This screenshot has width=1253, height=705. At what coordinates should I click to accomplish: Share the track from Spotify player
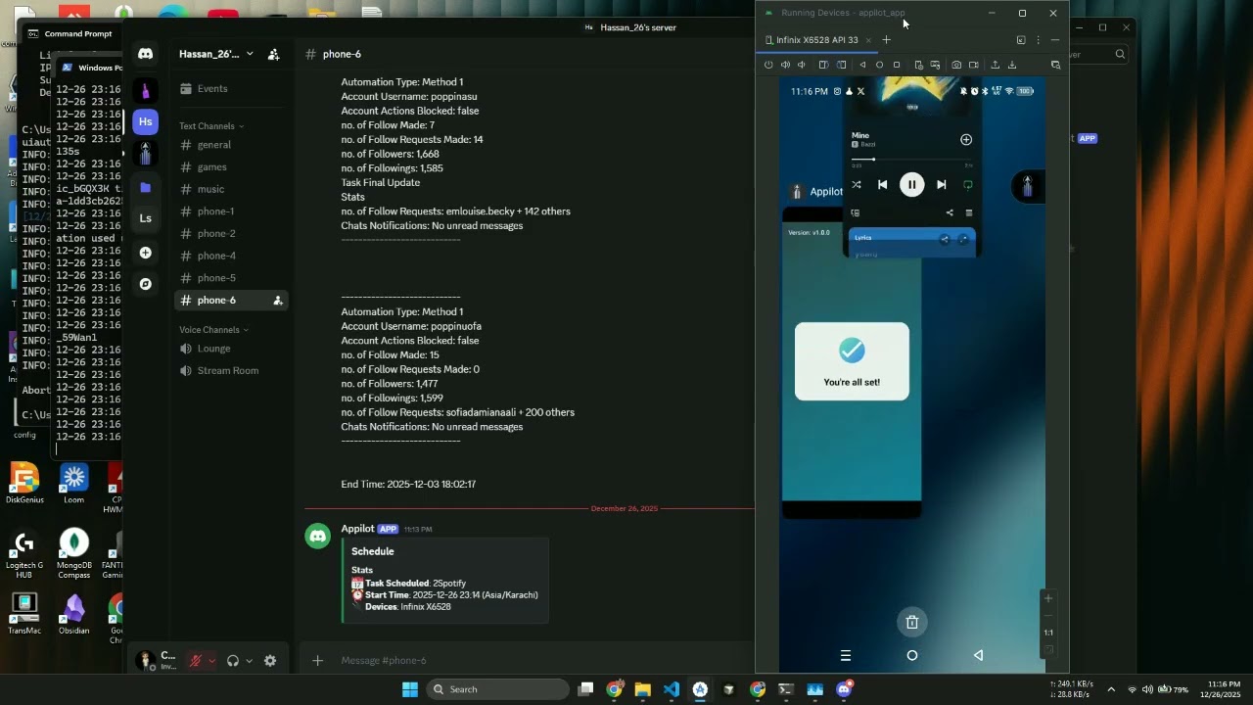click(950, 212)
